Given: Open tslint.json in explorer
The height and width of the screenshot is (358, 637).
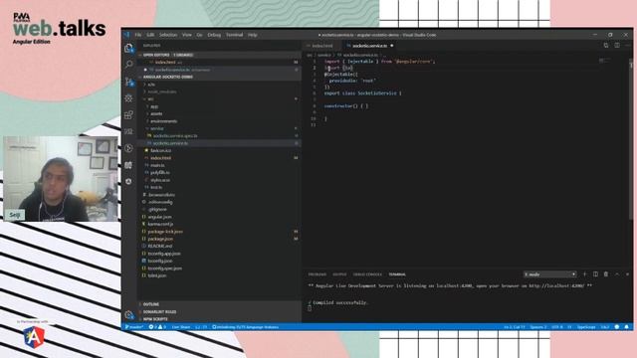Looking at the screenshot, I should coord(219,275).
